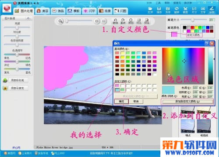This screenshot has height=157, width=219.
Task: Click the 色调 (Hue) value field
Action: click(195, 88)
